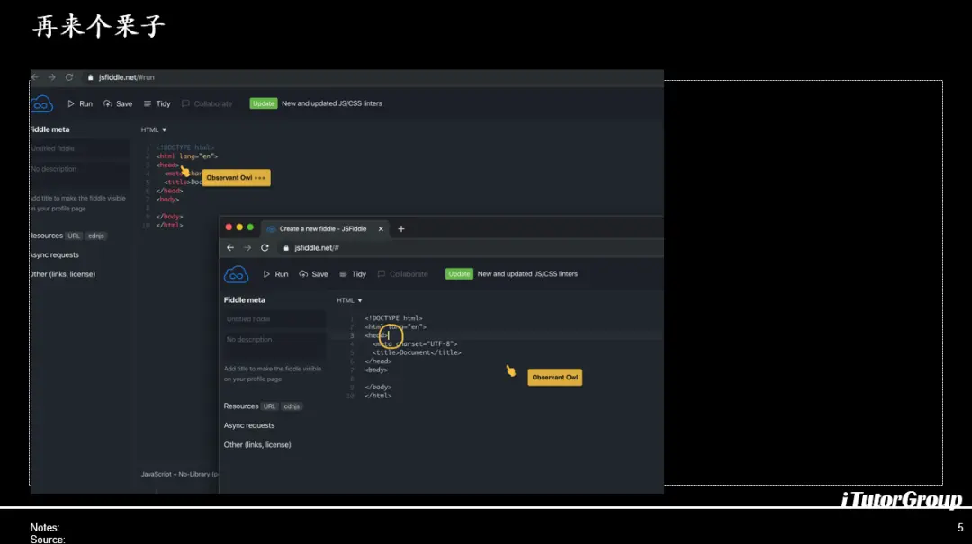
Task: Click cdnjs tag in back window Resources
Action: point(96,236)
